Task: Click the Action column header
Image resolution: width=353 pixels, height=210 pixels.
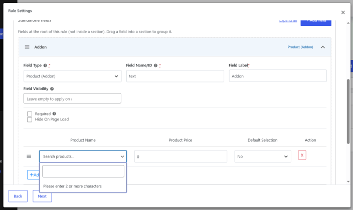Action: click(x=310, y=140)
